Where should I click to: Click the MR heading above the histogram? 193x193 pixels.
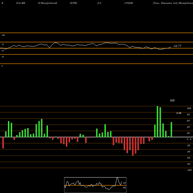point(172,100)
